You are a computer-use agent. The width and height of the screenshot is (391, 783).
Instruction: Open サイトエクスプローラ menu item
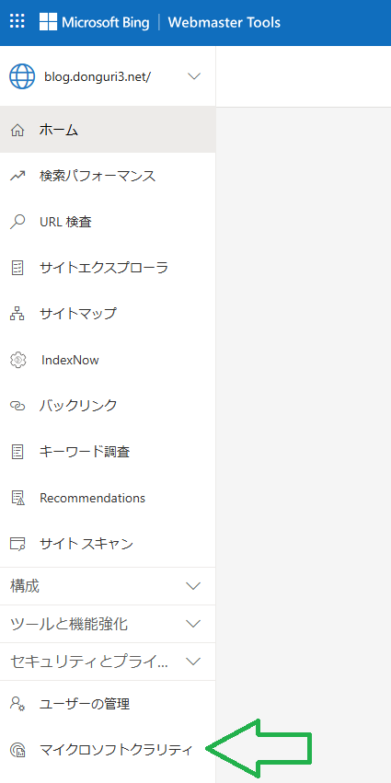pos(108,268)
